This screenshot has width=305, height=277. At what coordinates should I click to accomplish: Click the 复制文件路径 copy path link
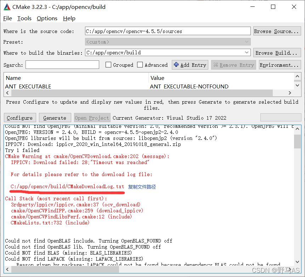tap(142, 187)
